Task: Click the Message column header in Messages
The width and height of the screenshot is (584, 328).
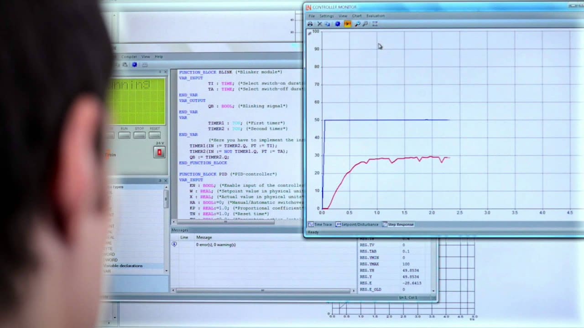Action: pos(204,237)
